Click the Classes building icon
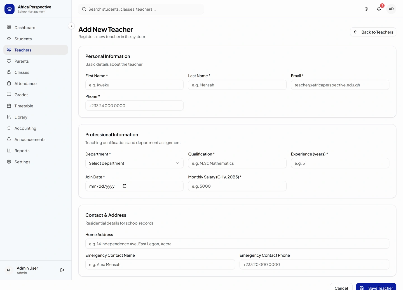The image size is (403, 290). [9, 72]
